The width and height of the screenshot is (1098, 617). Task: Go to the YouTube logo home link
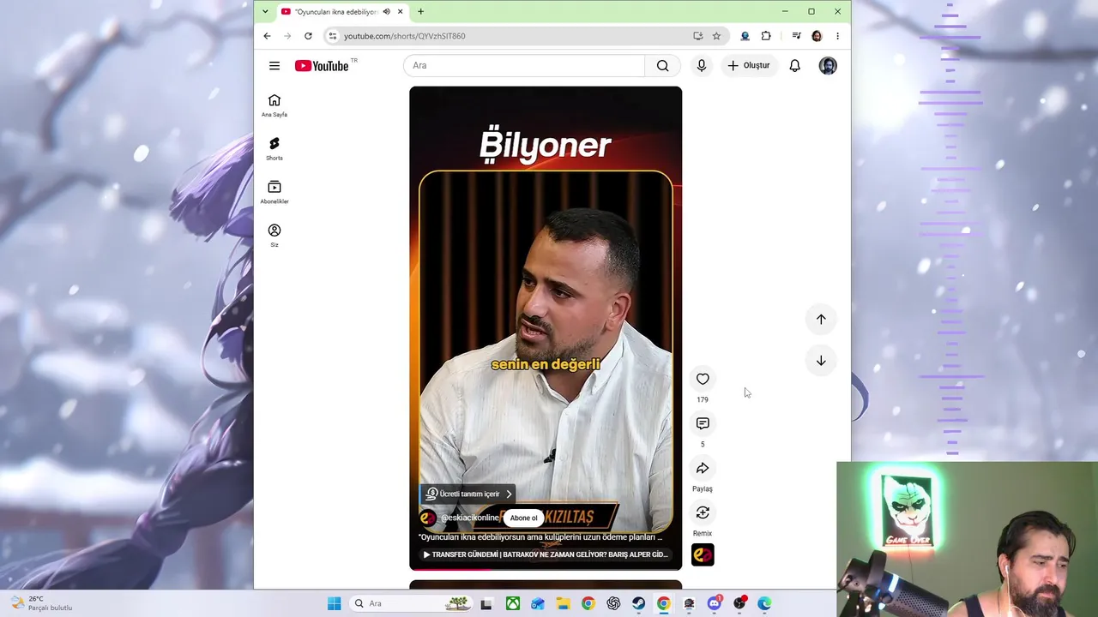pyautogui.click(x=322, y=66)
